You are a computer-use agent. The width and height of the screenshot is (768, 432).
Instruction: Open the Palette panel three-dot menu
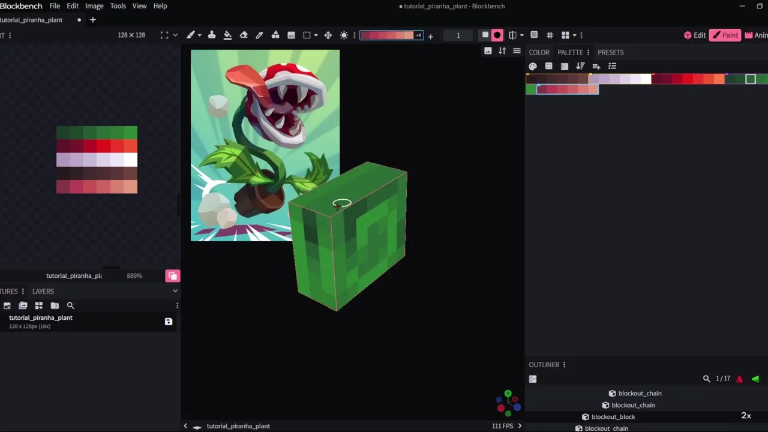pos(588,52)
